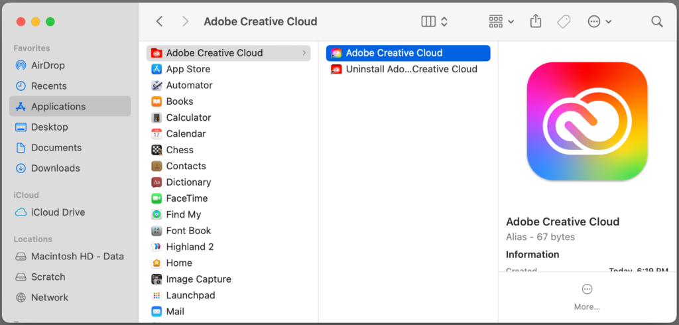Image resolution: width=679 pixels, height=325 pixels.
Task: Click the Books app icon
Action: click(156, 101)
